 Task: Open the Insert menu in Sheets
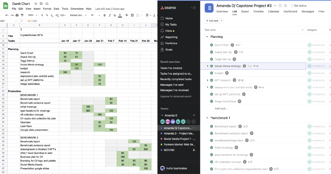point(37,9)
